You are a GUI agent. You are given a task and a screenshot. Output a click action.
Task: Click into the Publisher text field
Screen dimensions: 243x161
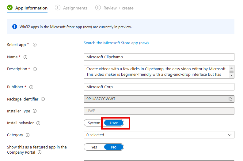click(159, 87)
